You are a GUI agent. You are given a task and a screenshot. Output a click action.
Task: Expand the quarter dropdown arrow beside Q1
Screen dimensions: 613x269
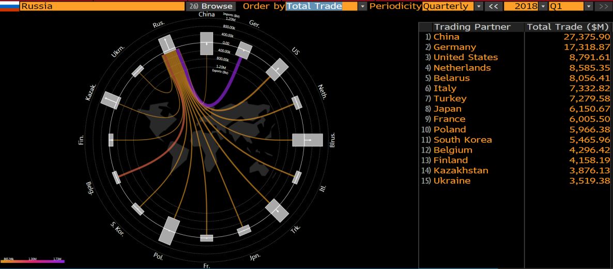point(589,6)
